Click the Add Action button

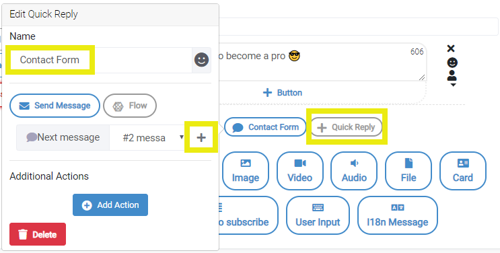pyautogui.click(x=110, y=205)
